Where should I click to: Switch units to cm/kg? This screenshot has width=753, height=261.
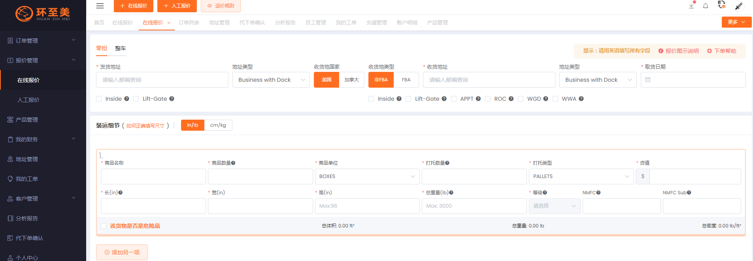coord(218,125)
